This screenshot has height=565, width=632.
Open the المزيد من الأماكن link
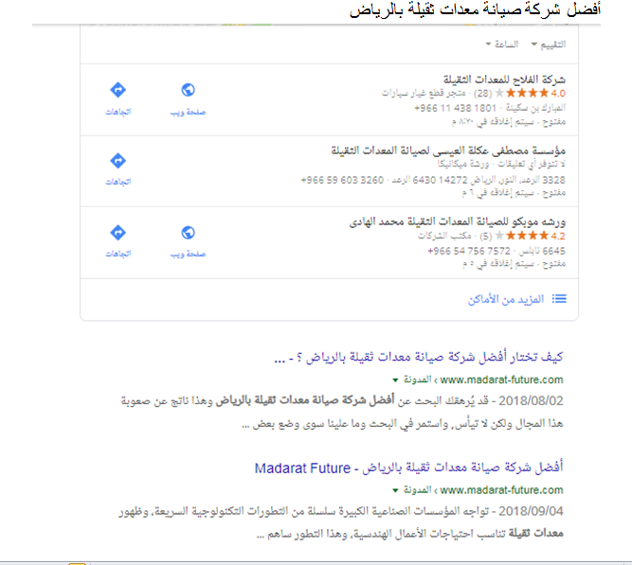(505, 299)
